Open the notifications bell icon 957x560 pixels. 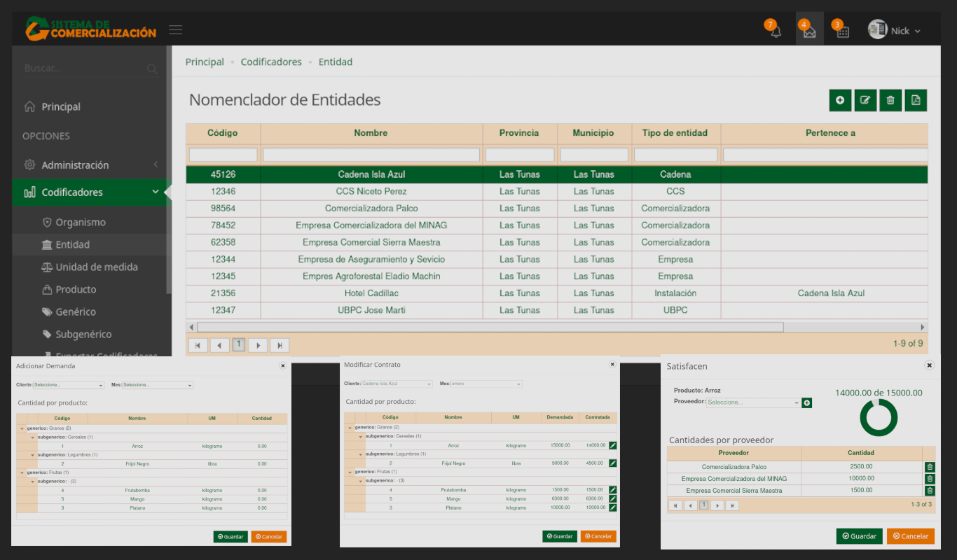pos(776,31)
